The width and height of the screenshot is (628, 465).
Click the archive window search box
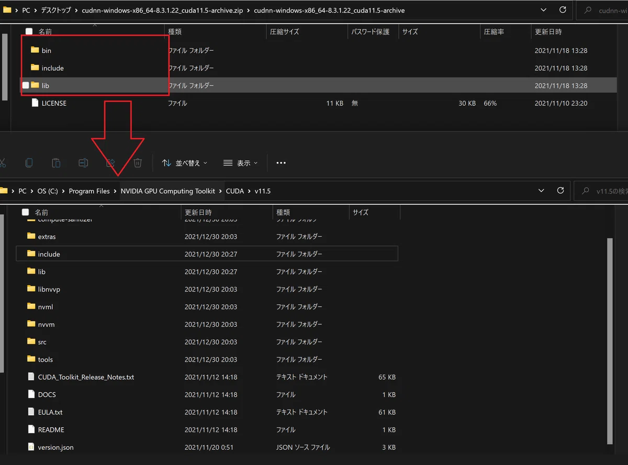(x=602, y=10)
